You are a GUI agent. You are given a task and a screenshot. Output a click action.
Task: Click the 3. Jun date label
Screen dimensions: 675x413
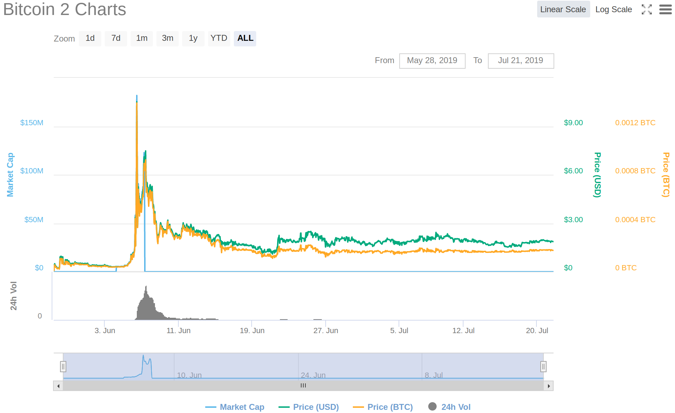coord(105,331)
